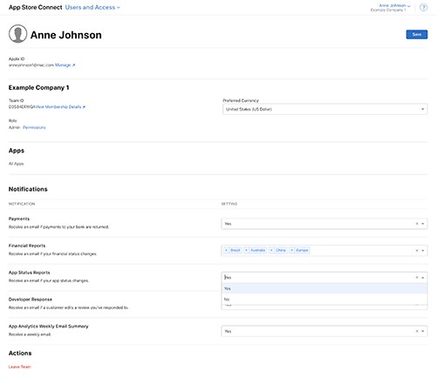The image size is (436, 378).
Task: Expand the Users and Access menu
Action: [92, 7]
